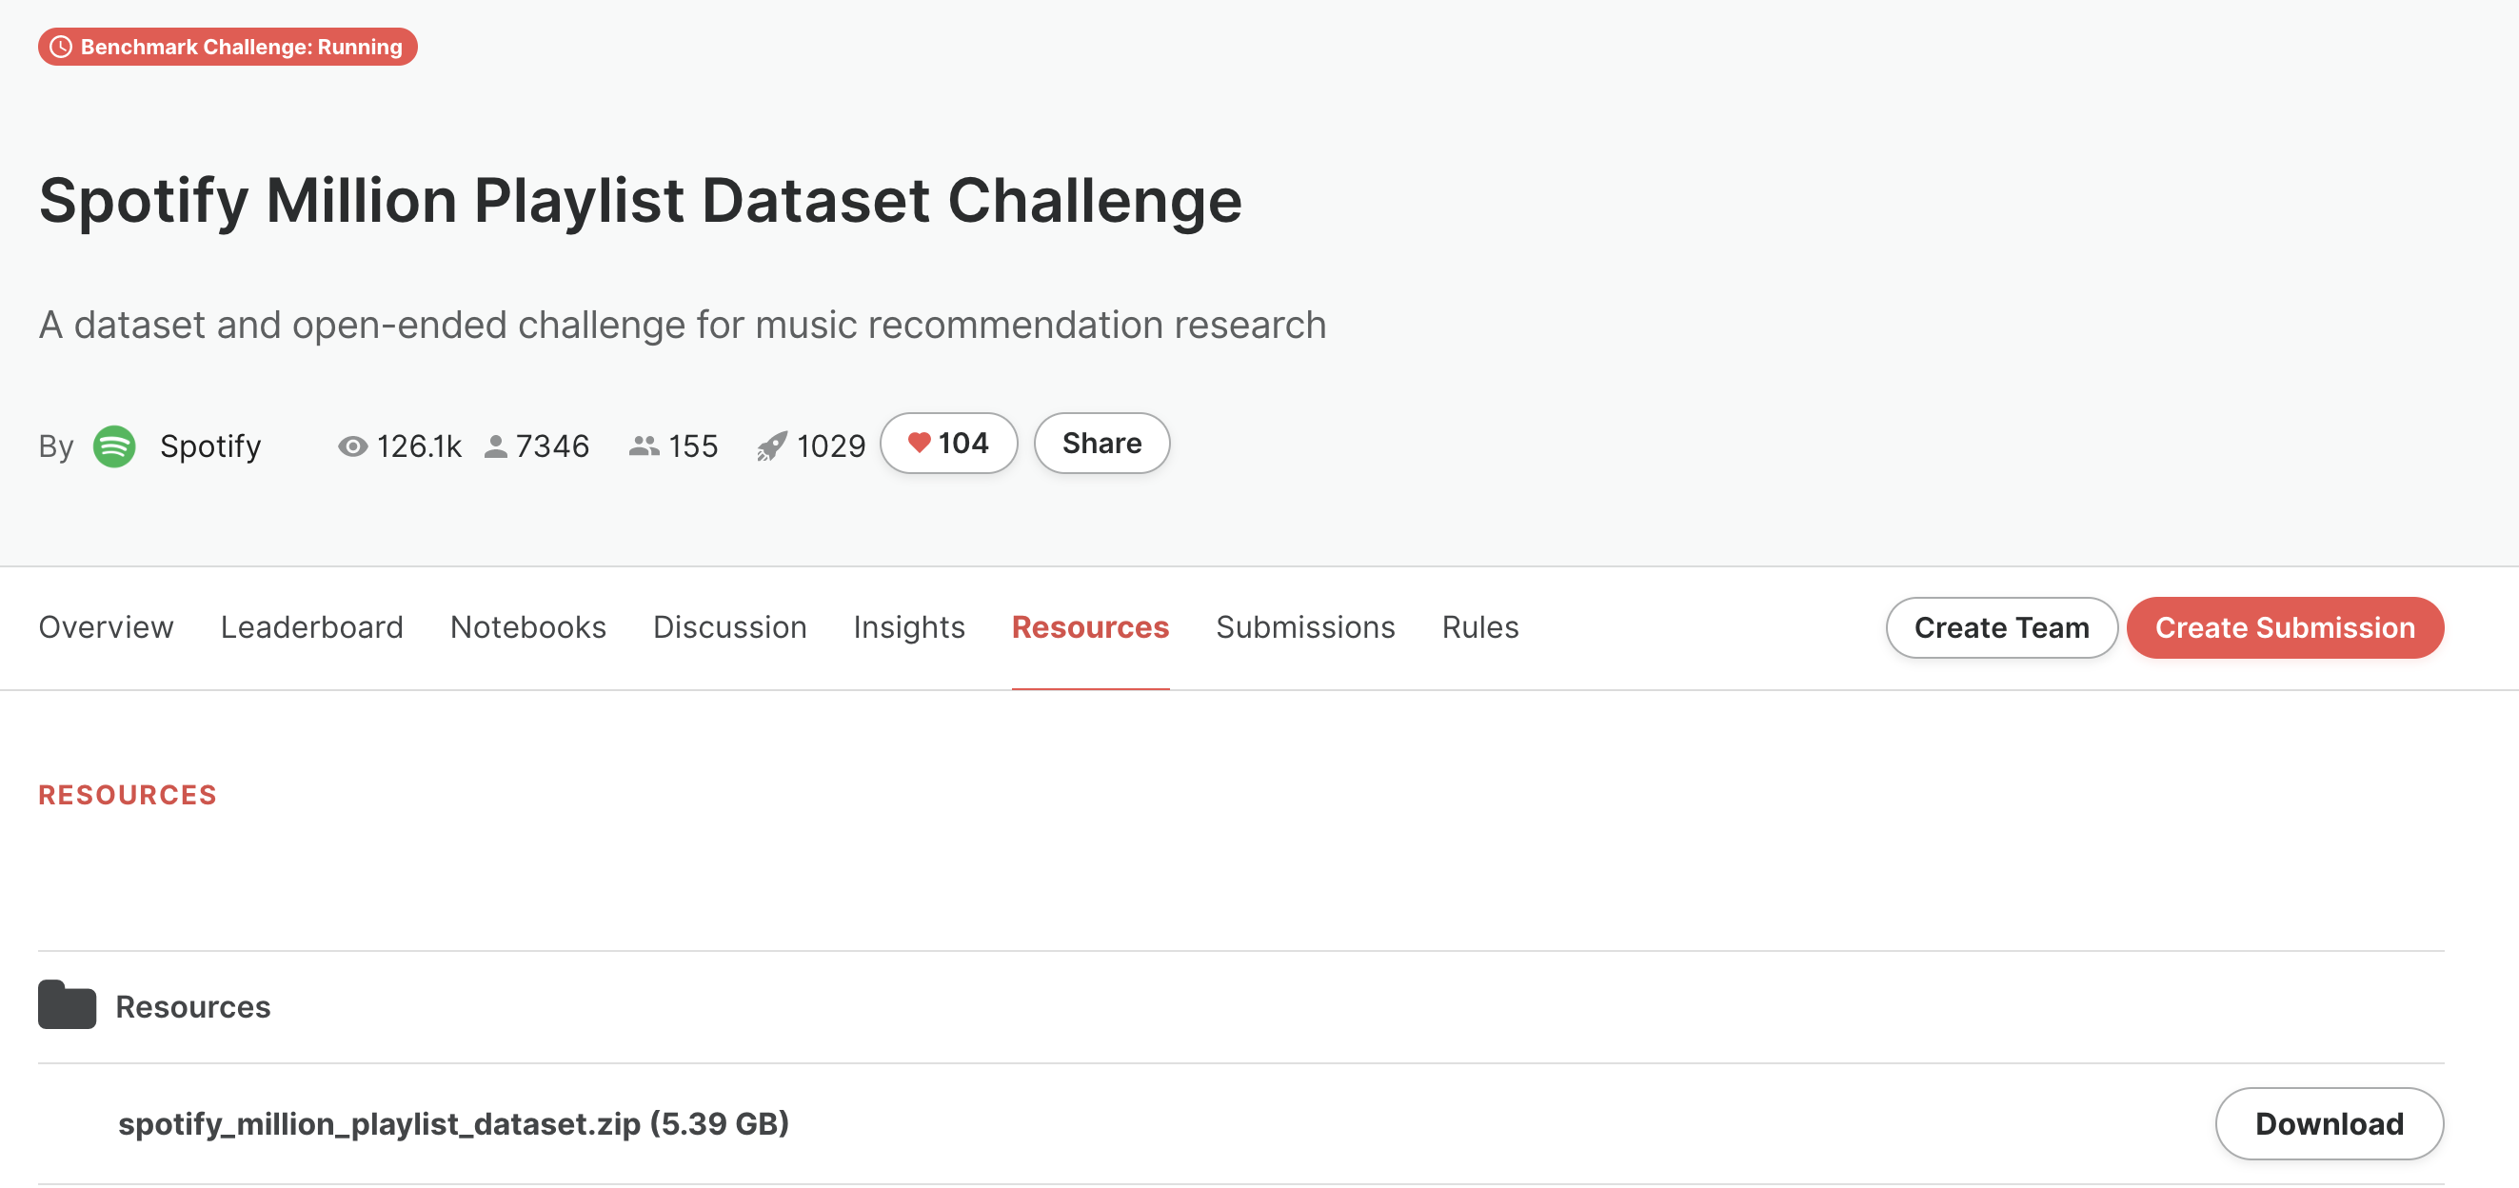Click the Spotify organizer name link
This screenshot has height=1188, width=2519.
point(210,445)
